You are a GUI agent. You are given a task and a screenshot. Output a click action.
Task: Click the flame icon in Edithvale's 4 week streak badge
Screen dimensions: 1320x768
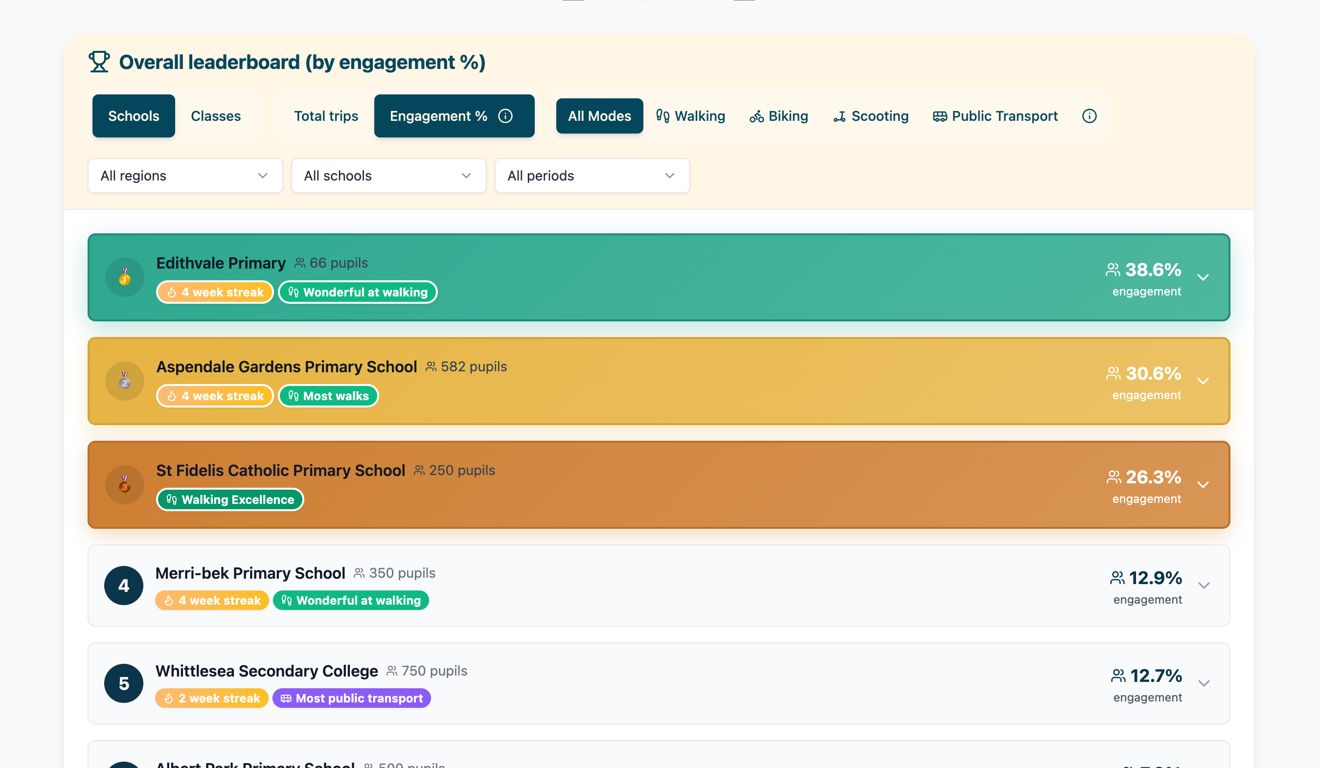click(x=171, y=293)
